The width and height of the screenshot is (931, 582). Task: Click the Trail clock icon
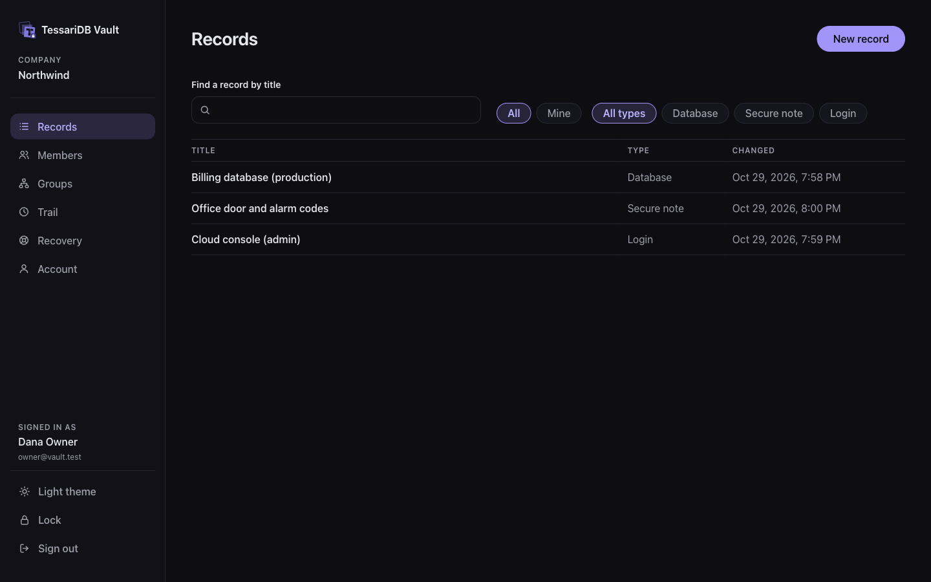point(24,212)
